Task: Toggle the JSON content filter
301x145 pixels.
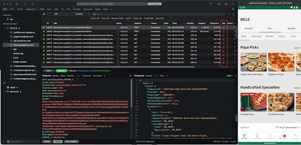Action: (42, 9)
